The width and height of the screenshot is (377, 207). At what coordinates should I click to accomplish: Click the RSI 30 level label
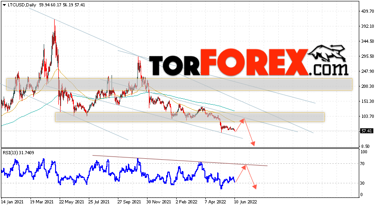(x=362, y=183)
